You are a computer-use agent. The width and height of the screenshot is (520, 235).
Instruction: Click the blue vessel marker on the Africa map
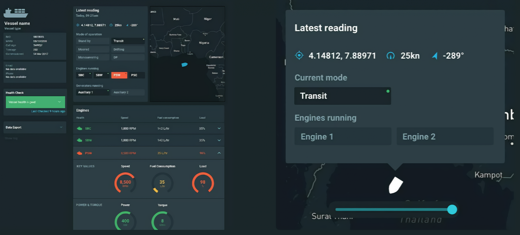(184, 65)
